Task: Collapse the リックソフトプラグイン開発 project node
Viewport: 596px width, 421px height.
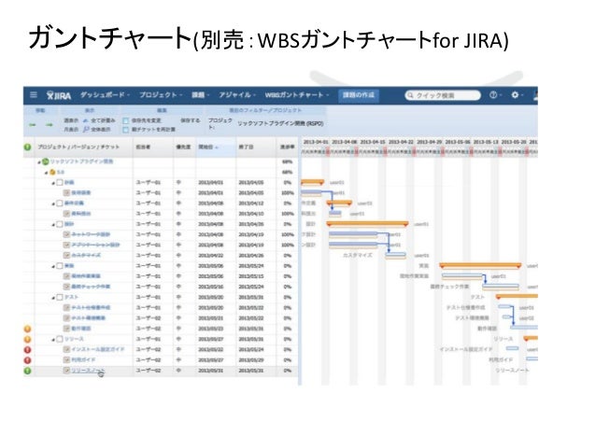Action: [x=39, y=162]
